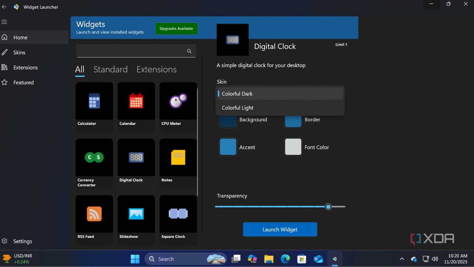Open Outlook from the taskbar

click(318, 259)
